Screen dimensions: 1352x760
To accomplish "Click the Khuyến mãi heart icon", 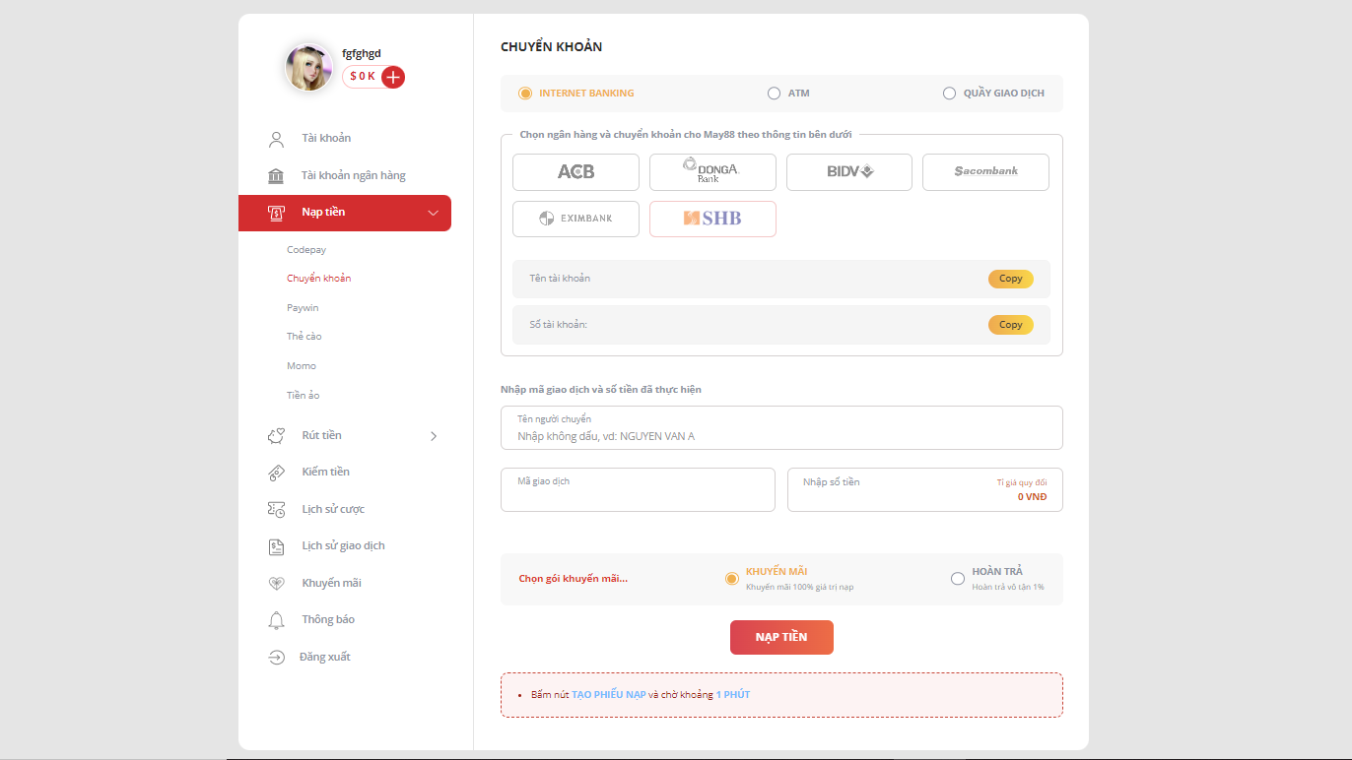I will click(x=277, y=583).
